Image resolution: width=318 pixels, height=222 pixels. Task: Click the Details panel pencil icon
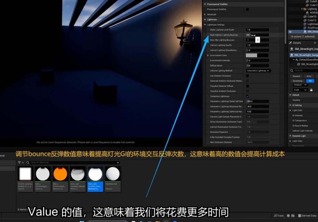[291, 43]
